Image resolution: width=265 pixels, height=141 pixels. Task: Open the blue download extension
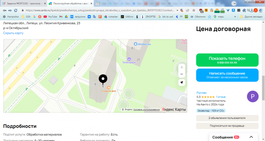(233, 10)
